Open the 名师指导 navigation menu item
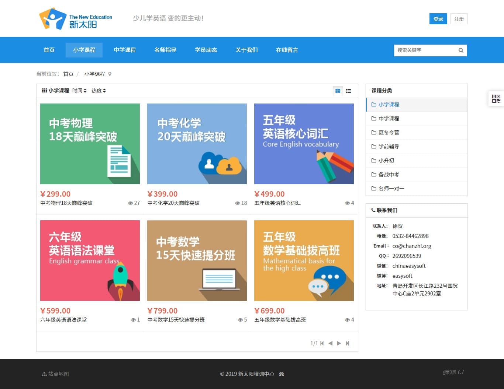 point(165,50)
